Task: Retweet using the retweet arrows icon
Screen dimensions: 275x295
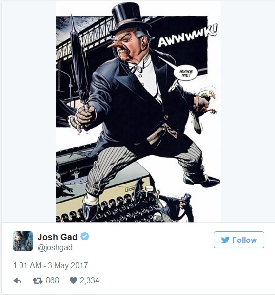Action: click(38, 281)
